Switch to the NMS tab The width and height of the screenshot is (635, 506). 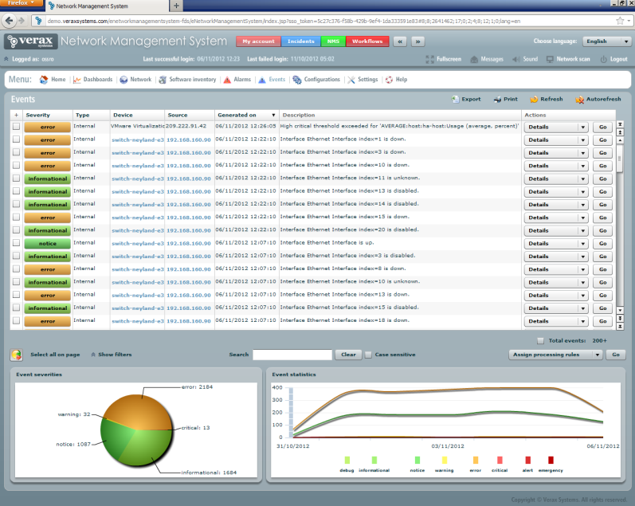click(333, 41)
